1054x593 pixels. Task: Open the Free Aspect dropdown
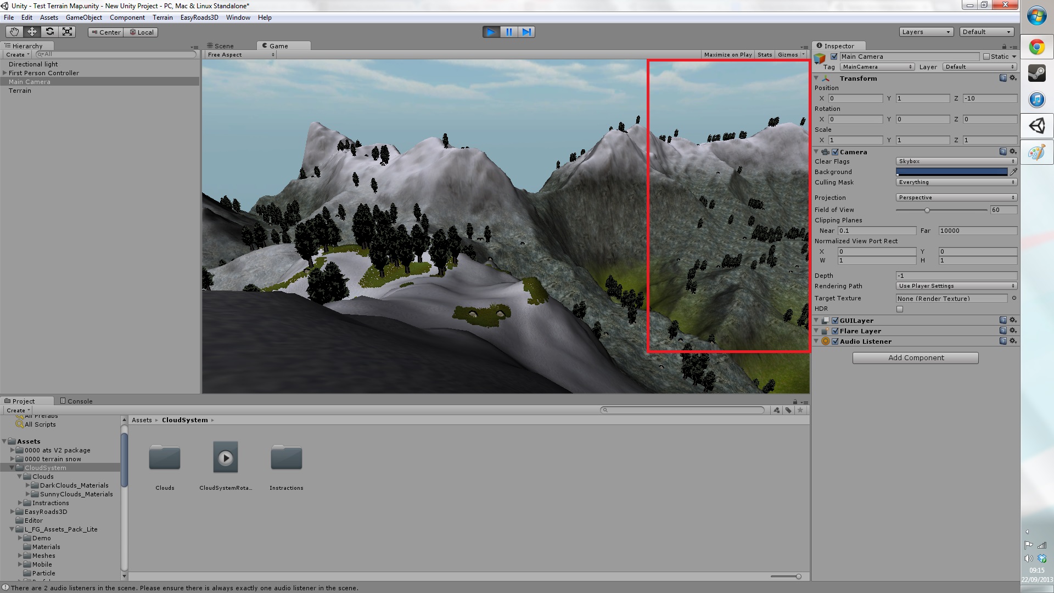[241, 55]
